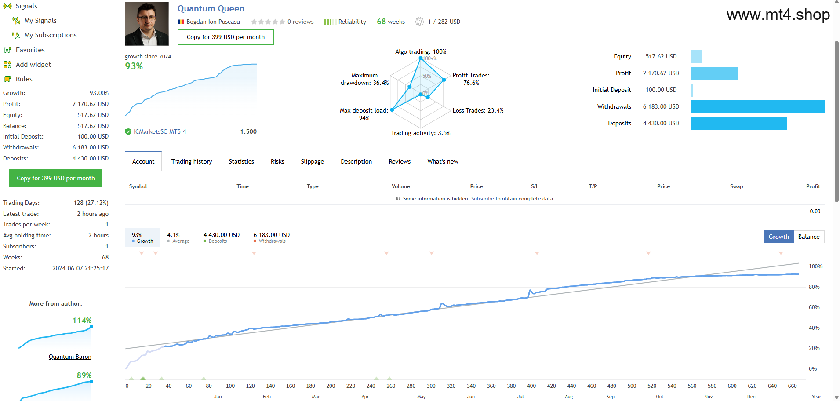Click 'Maximum drawdown: 36.4%' label
This screenshot has width=840, height=401.
[x=364, y=79]
